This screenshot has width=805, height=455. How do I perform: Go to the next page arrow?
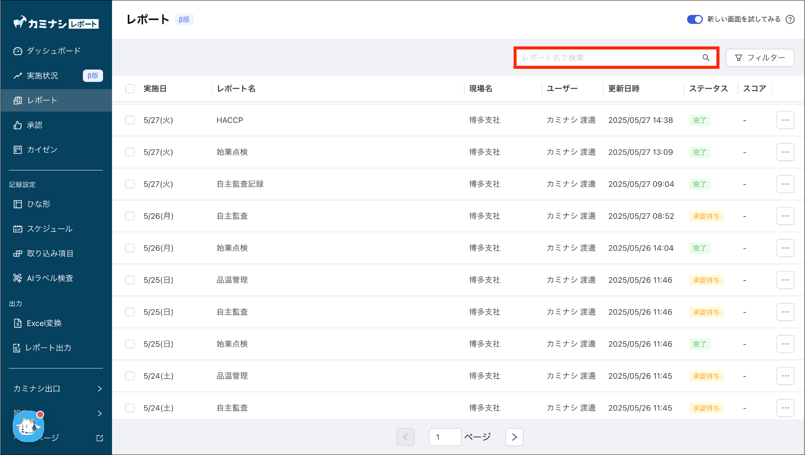[x=514, y=437]
